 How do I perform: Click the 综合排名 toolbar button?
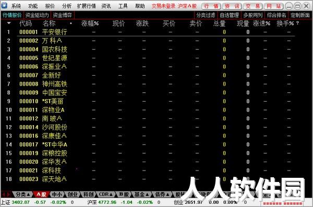click(276, 15)
